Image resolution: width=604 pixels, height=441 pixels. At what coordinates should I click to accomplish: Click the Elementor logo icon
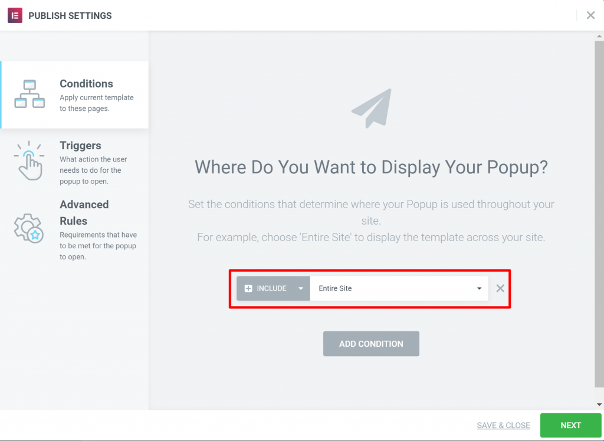(15, 15)
